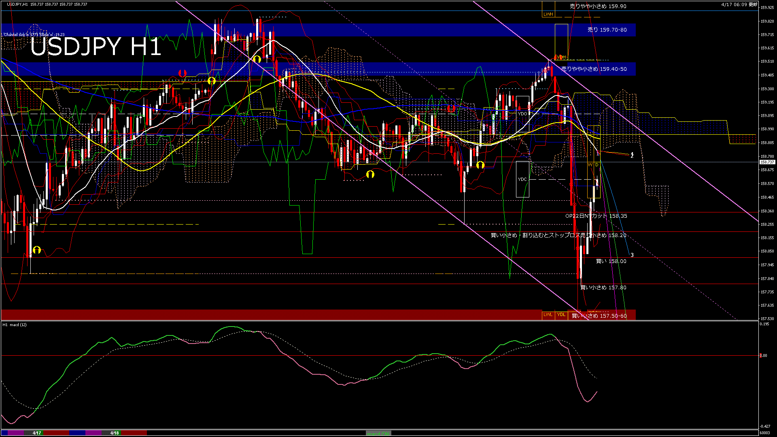Click the 買い 158.00 level label

(611, 261)
